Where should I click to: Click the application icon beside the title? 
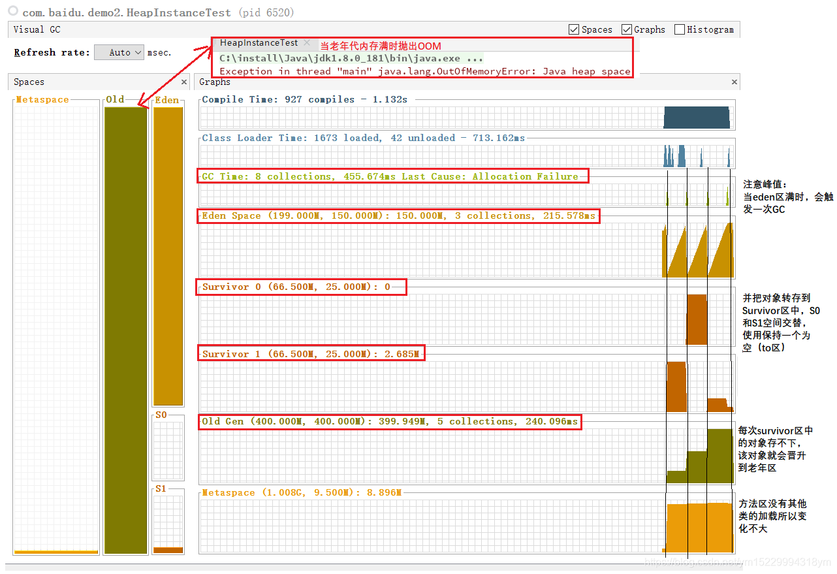12,12
